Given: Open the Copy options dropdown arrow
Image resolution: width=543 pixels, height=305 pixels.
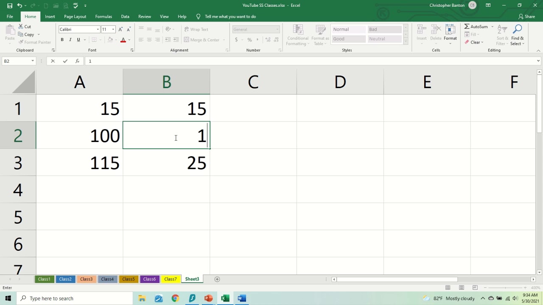Looking at the screenshot, I should [x=38, y=35].
